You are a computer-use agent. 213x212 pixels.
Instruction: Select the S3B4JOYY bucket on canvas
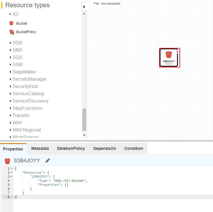click(169, 58)
